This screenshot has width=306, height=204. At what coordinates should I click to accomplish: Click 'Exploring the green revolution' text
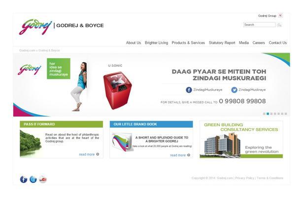(262, 149)
